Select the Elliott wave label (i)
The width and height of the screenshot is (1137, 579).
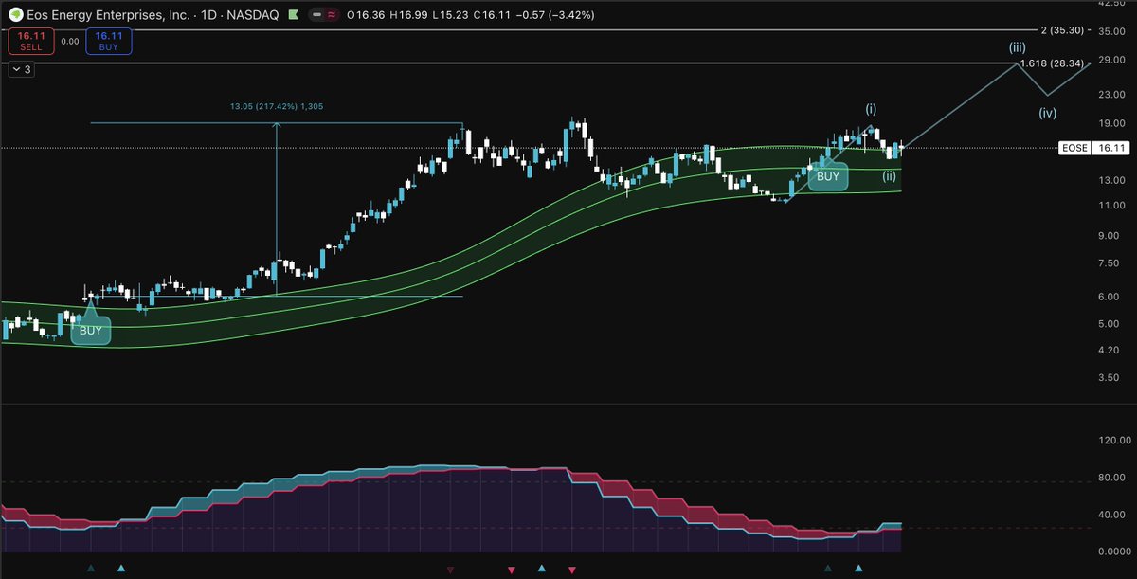871,107
